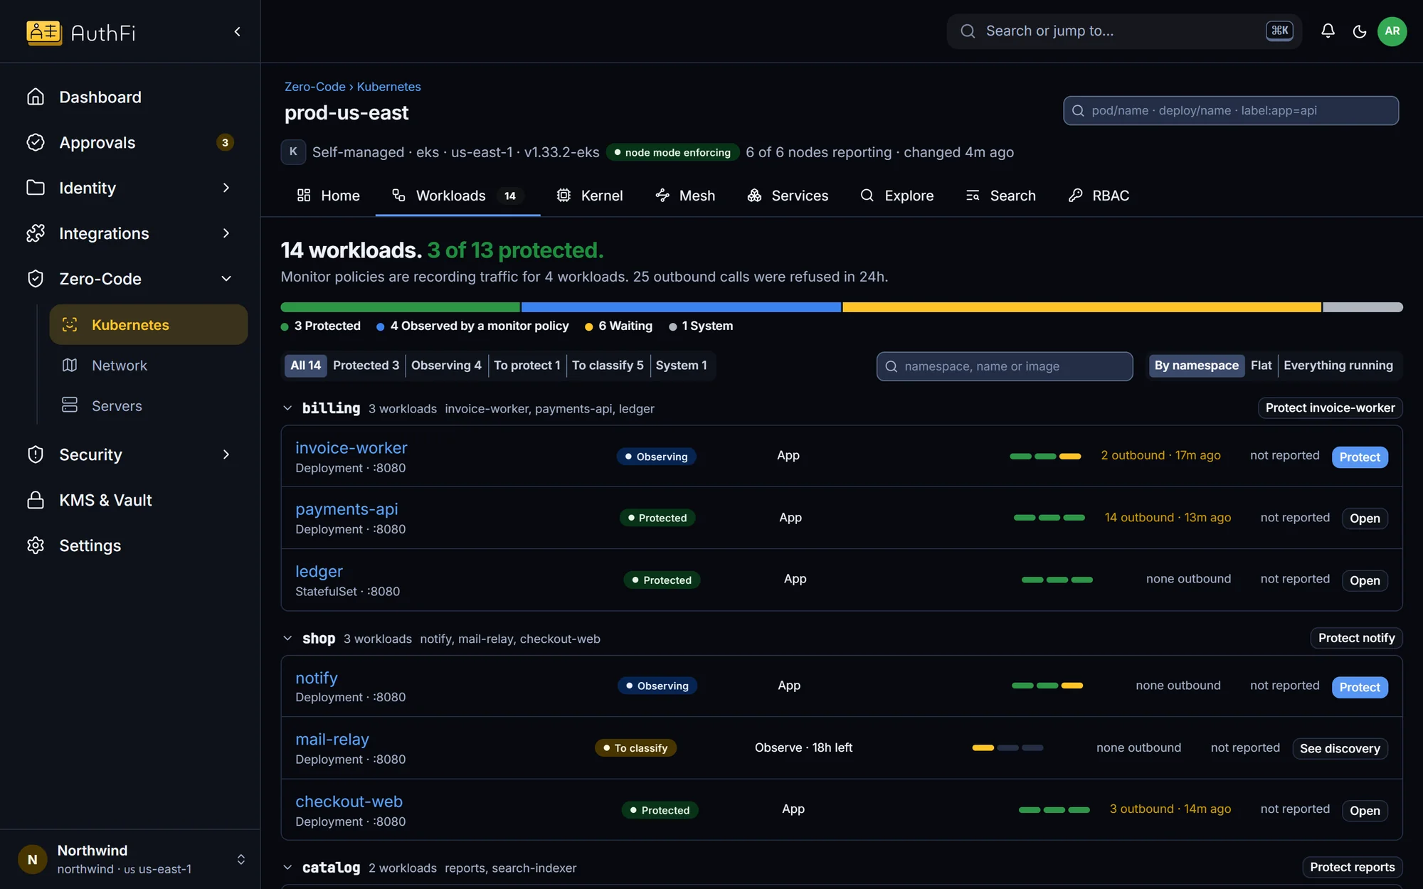Click the Network map icon in sidebar
The height and width of the screenshot is (889, 1423).
[70, 365]
